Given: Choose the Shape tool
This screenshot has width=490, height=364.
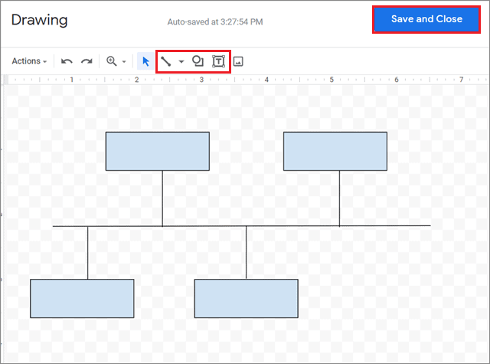Looking at the screenshot, I should (198, 61).
